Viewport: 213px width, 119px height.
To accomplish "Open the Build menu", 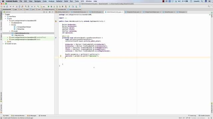I will (x=66, y=1).
